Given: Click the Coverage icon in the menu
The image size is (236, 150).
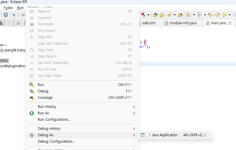Looking at the screenshot, I should coord(32,98).
